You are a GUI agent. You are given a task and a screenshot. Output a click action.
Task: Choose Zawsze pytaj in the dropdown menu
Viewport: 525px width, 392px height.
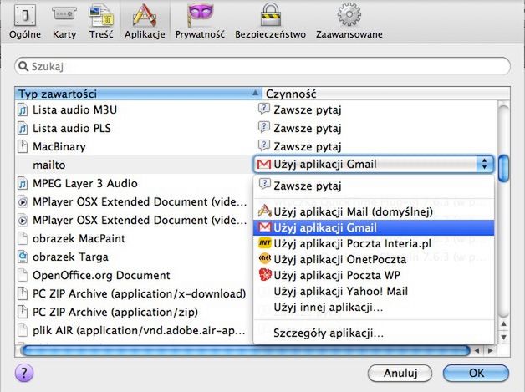[374, 186]
